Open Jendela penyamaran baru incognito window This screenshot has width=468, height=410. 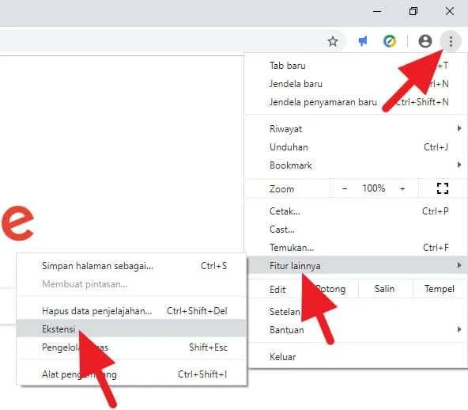(x=356, y=102)
